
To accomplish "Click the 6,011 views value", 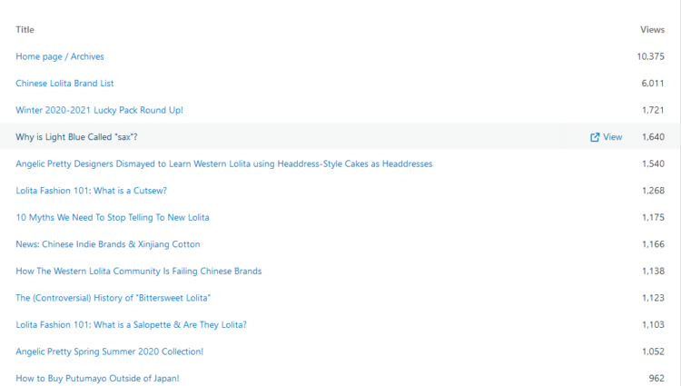I will (653, 84).
